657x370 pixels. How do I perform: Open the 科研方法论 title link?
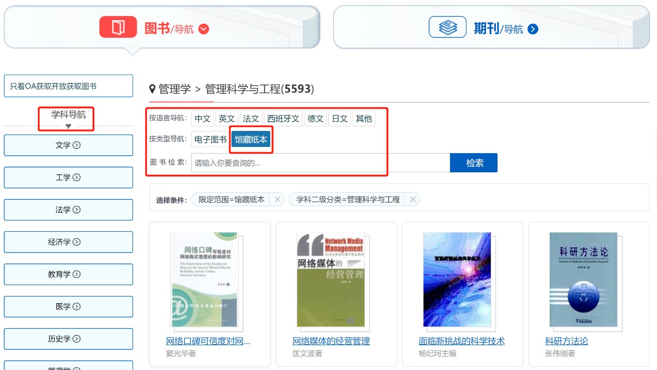(566, 341)
